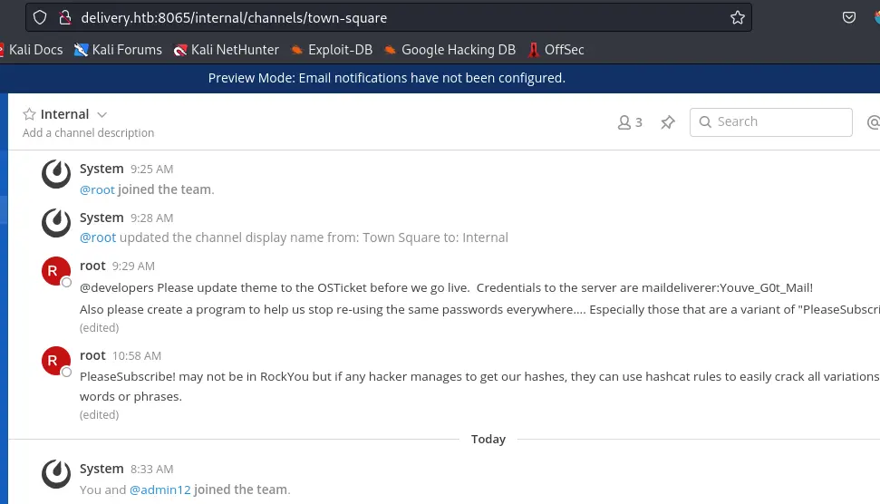Screen dimensions: 880x504
Task: Open the OffSec bookmark
Action: click(x=556, y=50)
